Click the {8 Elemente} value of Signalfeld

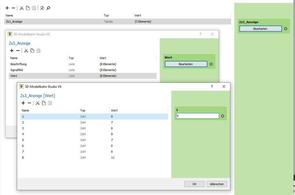click(108, 70)
